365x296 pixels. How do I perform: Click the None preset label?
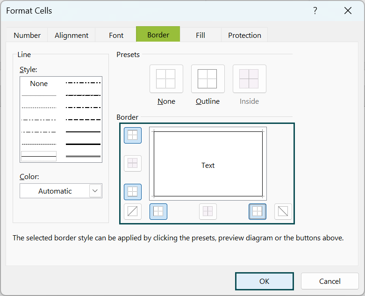[166, 101]
